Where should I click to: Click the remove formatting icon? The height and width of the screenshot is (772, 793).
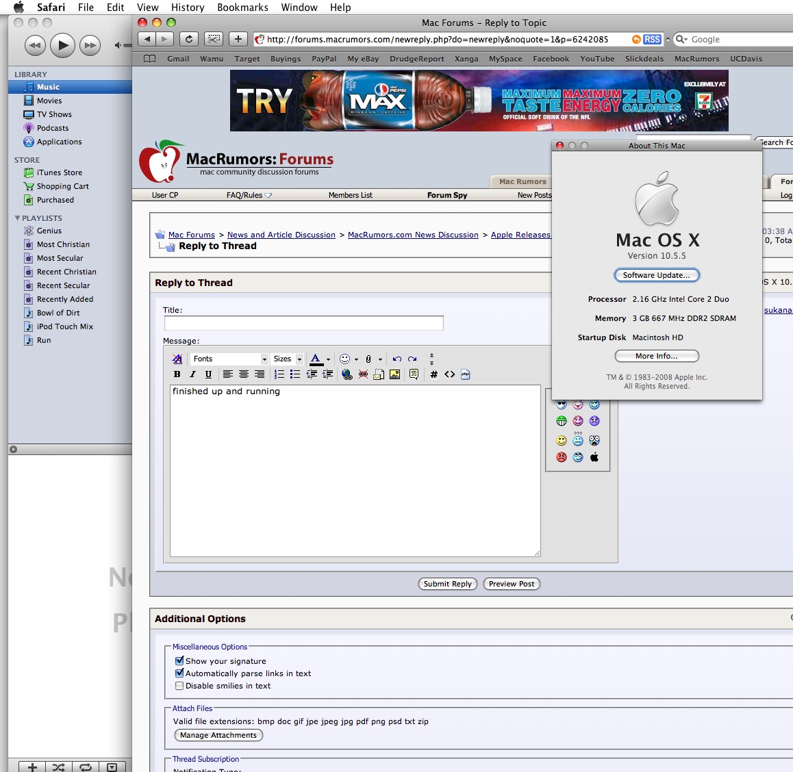(x=177, y=359)
